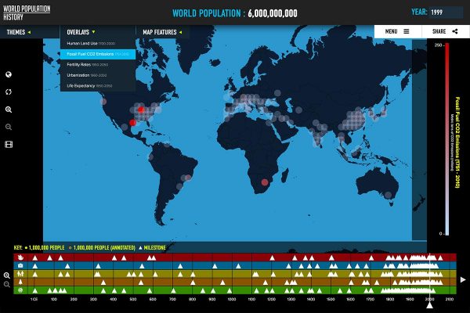Click the refresh/reset map icon

tap(9, 92)
